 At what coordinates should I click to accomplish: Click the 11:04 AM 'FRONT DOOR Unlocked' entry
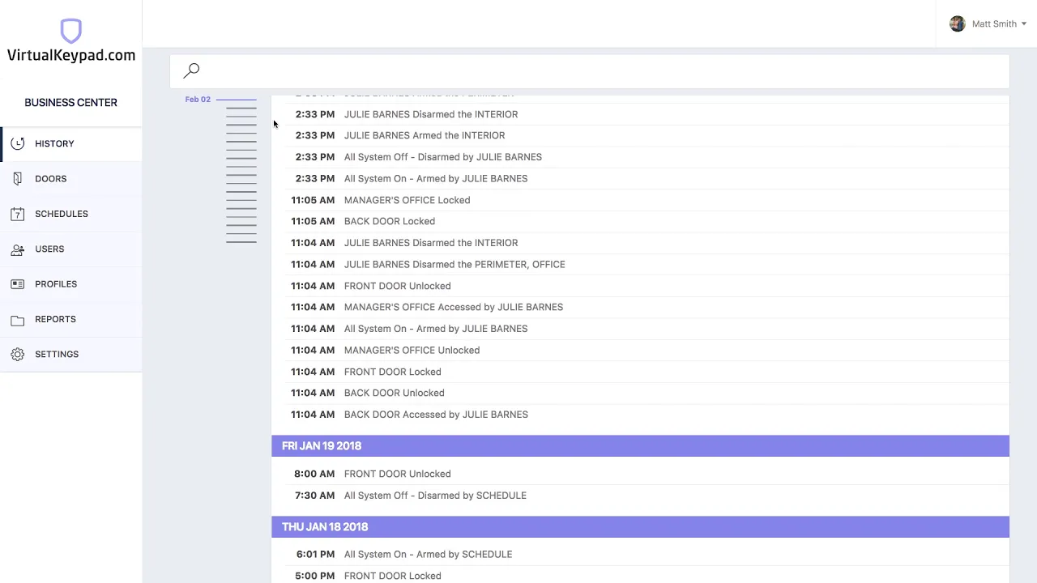pyautogui.click(x=397, y=286)
